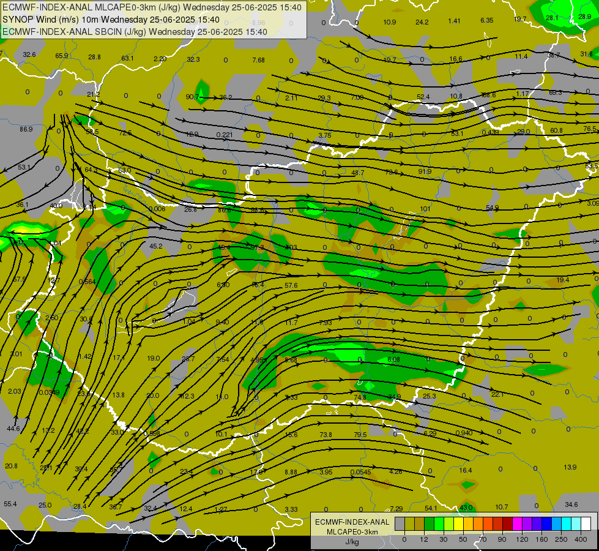This screenshot has width=599, height=551.
Task: Click the legend label MLCAPE0-3km
Action: pyautogui.click(x=352, y=532)
